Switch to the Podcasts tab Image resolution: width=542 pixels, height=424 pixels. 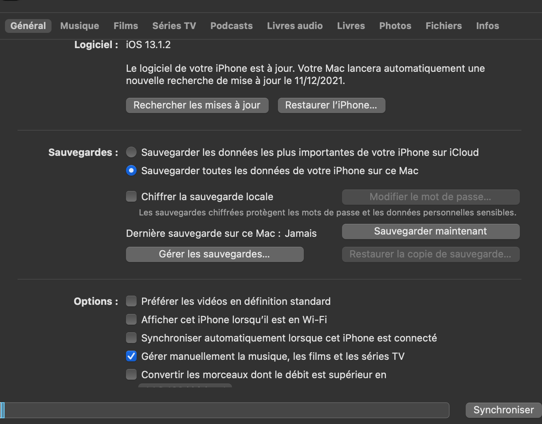pyautogui.click(x=231, y=26)
